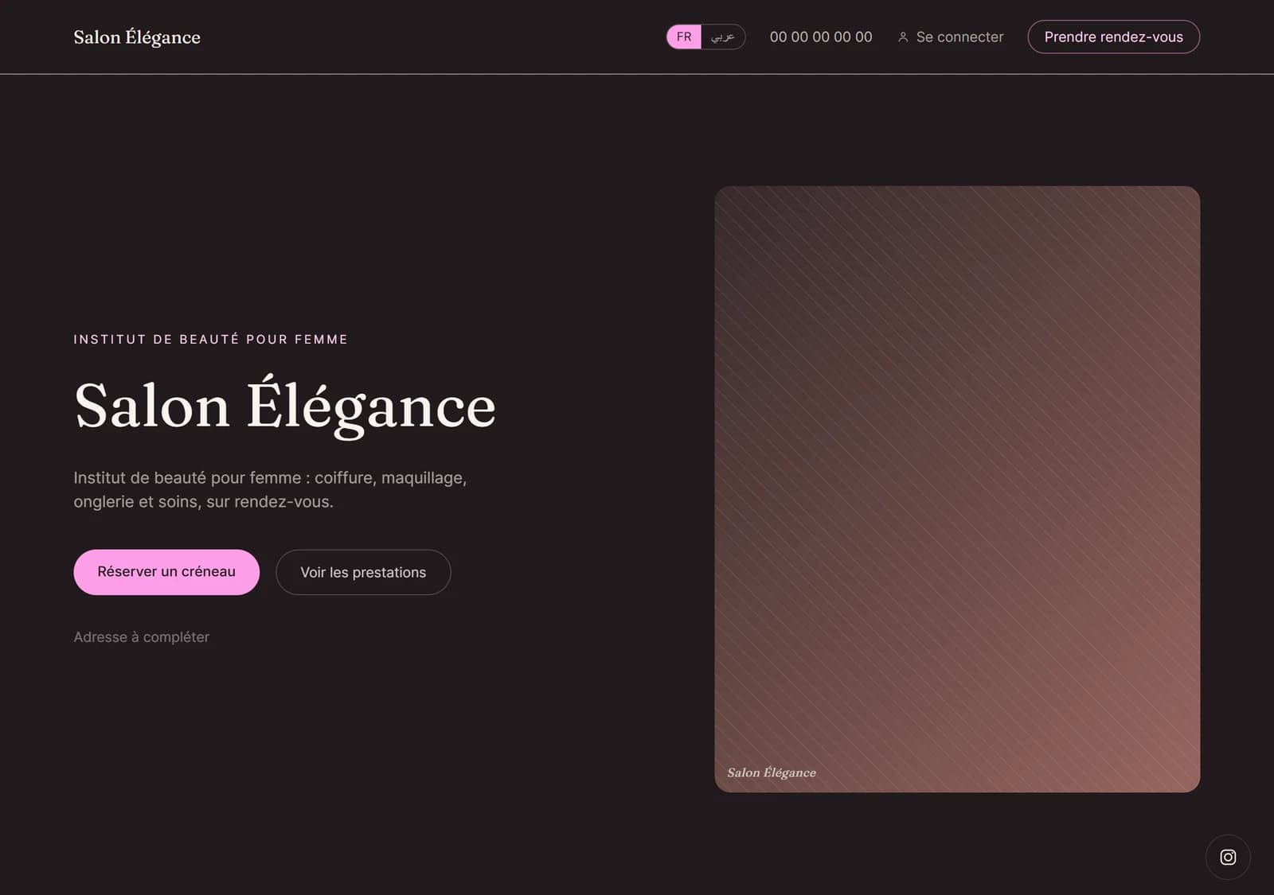The width and height of the screenshot is (1274, 895).
Task: Click the Réserver un créneau button
Action: click(166, 572)
